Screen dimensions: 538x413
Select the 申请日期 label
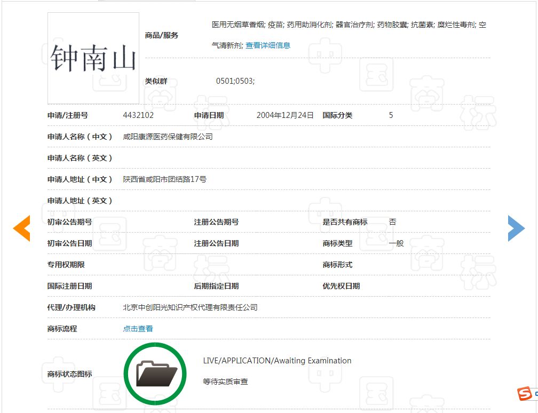tap(209, 115)
